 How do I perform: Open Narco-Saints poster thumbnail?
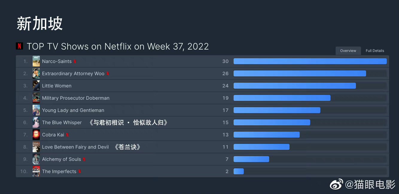36,61
